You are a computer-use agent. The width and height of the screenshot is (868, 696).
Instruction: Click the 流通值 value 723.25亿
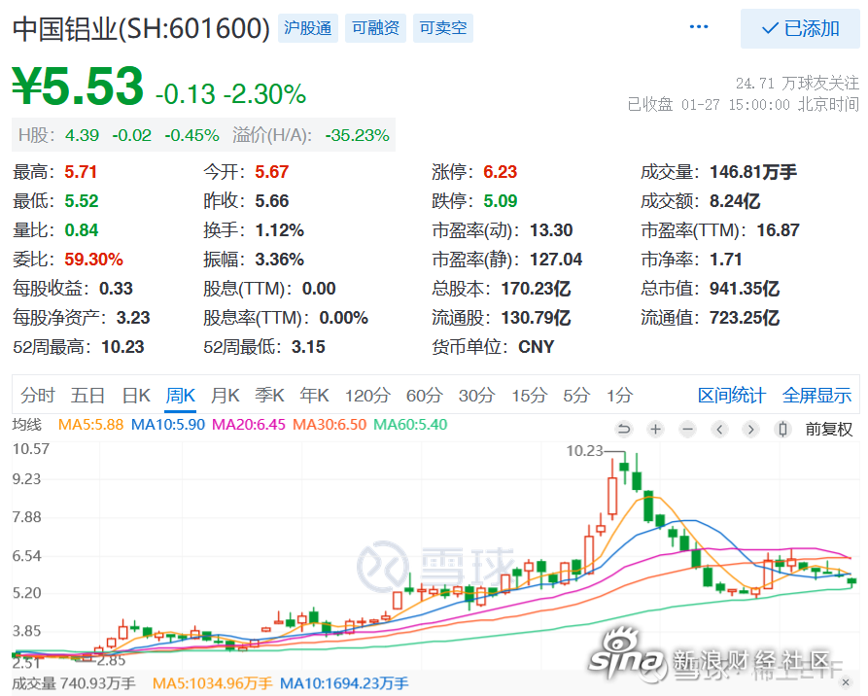pyautogui.click(x=745, y=318)
